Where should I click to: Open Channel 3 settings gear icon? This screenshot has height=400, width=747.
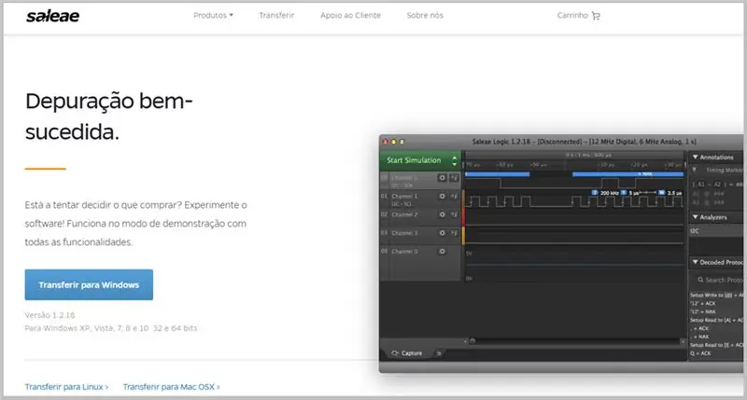point(442,233)
